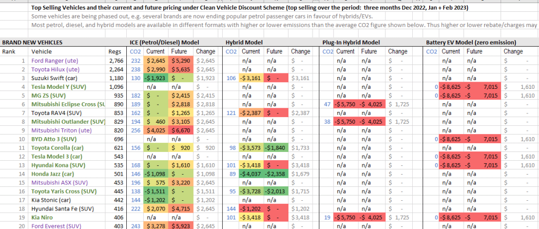Viewport: 539px width, 229px height.
Task: Select the "BRAND NEW VEHICLES" header cell
Action: coord(32,43)
